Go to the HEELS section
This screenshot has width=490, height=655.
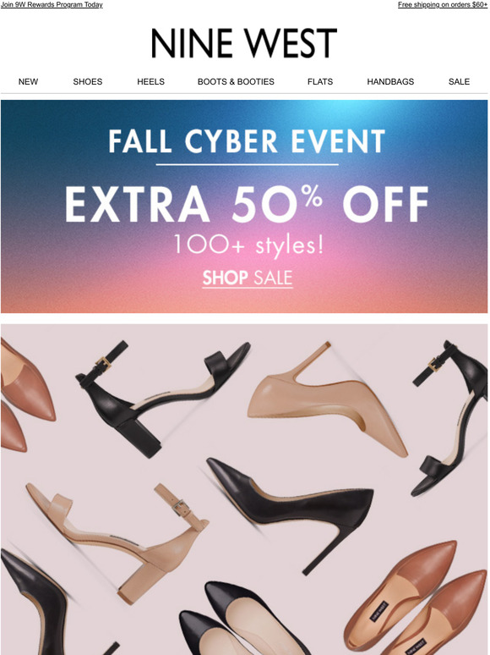tap(150, 81)
